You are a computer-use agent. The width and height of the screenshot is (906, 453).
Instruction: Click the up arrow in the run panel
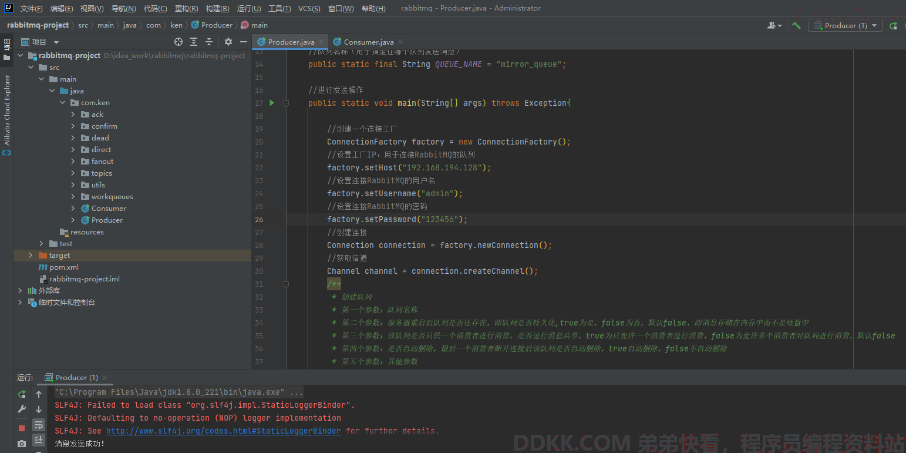tap(39, 394)
